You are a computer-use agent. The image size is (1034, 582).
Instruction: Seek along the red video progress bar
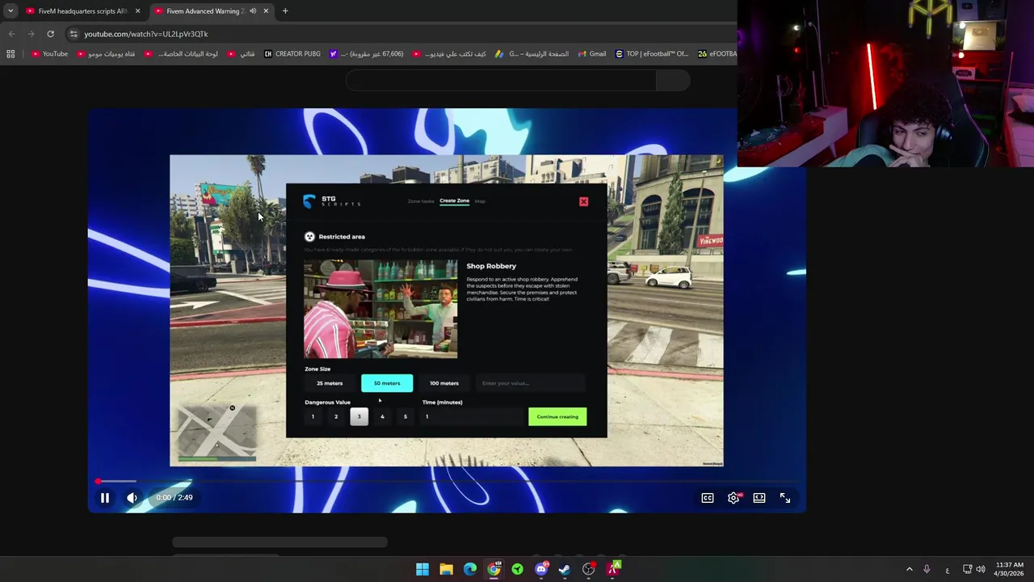[x=447, y=481]
